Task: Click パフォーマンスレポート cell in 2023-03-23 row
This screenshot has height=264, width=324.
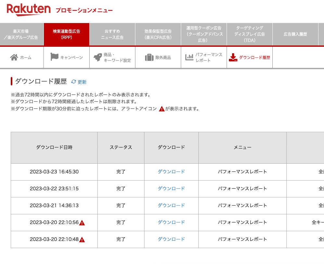Action: [x=243, y=171]
